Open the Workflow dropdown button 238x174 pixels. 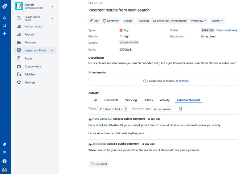click(x=199, y=21)
